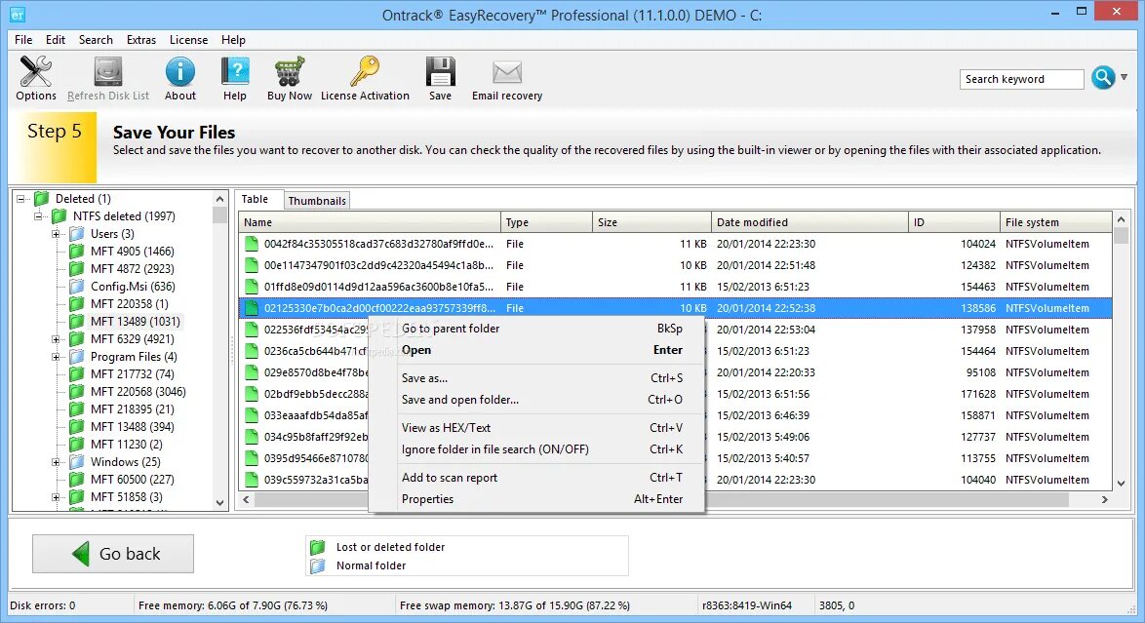
Task: Click the Refresh Disk List icon
Action: click(108, 72)
